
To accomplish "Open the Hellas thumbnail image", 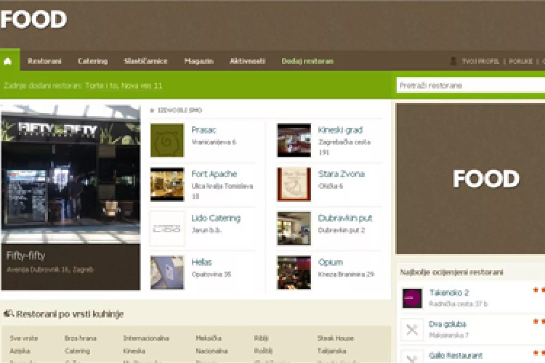I will point(167,273).
